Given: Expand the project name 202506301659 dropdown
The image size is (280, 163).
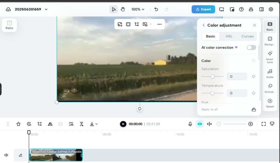Looking at the screenshot, I should [x=46, y=9].
